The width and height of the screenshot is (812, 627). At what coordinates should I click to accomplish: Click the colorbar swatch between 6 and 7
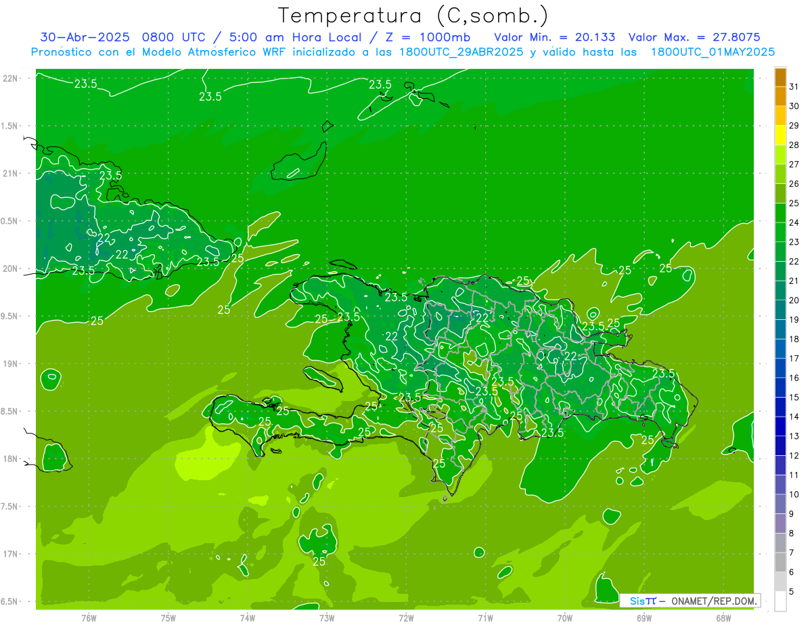tap(780, 562)
